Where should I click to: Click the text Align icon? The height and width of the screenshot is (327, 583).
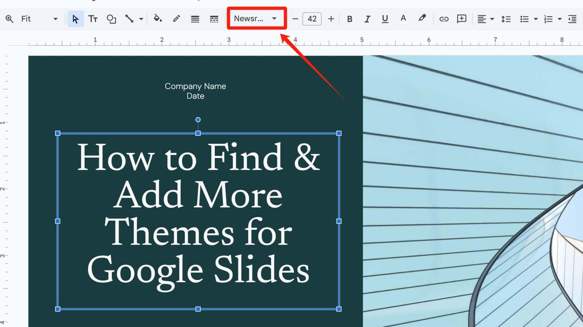tap(482, 19)
